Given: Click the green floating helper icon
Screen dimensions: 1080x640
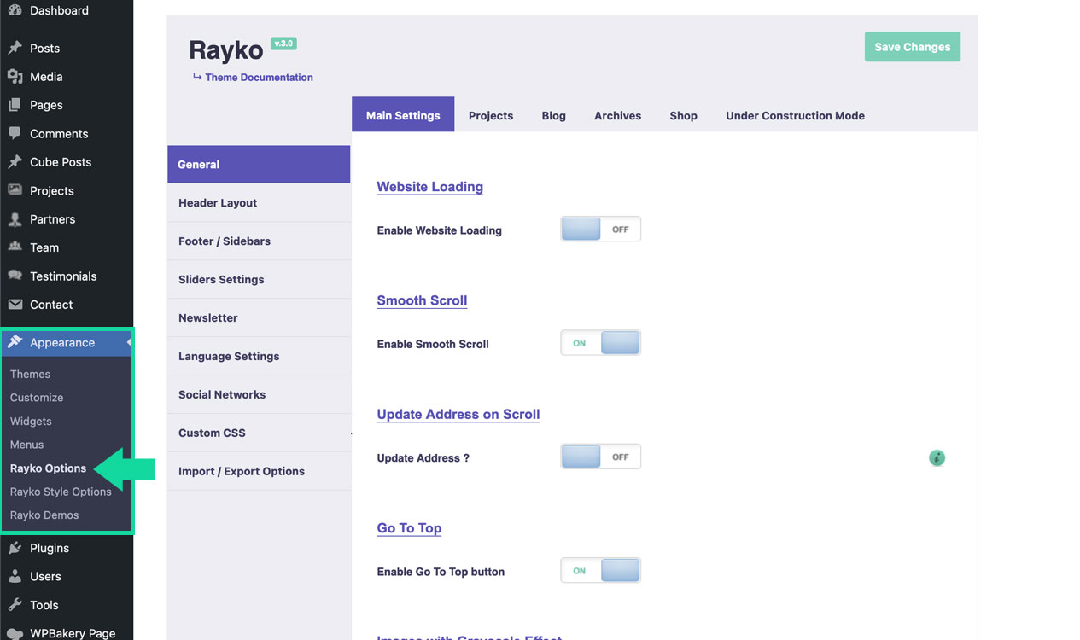Looking at the screenshot, I should tap(937, 458).
